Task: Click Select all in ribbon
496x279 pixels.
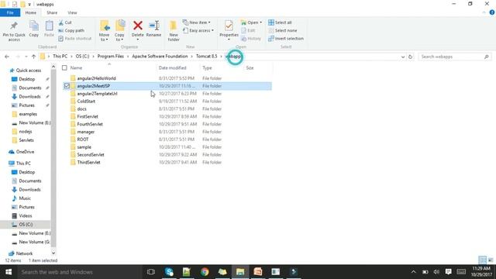Action: 280,22
